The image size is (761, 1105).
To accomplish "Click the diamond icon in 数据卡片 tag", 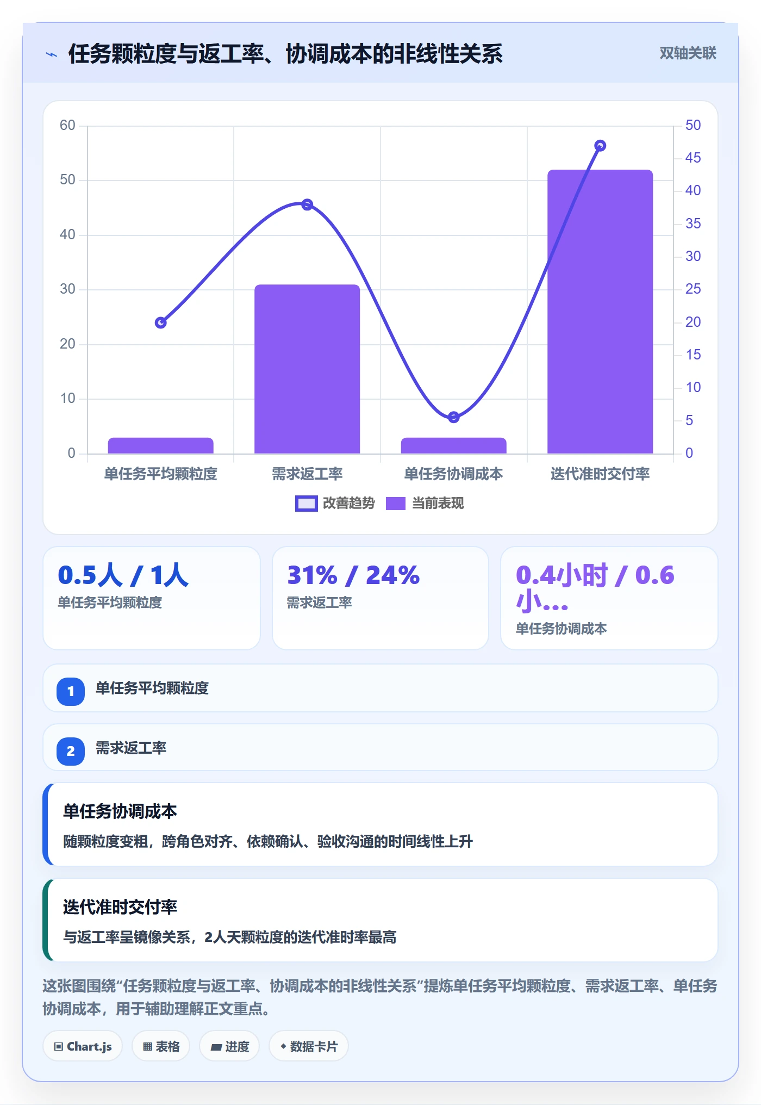I will (283, 1046).
